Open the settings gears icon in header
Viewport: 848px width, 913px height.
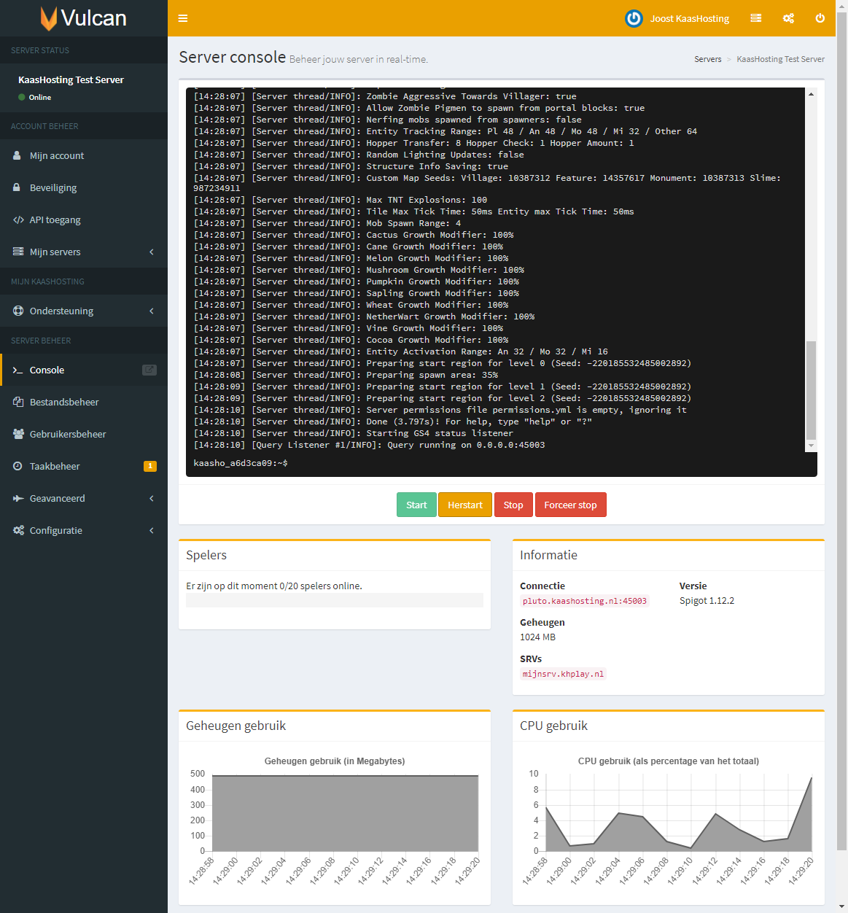(788, 18)
